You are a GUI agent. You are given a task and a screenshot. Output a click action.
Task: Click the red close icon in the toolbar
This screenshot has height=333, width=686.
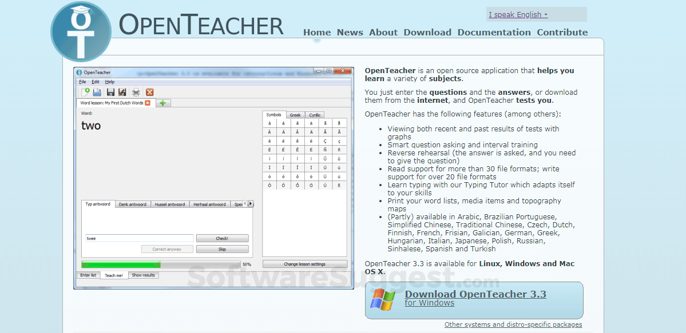(x=149, y=92)
